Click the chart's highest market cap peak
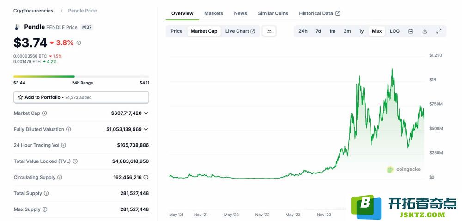The image size is (462, 221). 392,70
